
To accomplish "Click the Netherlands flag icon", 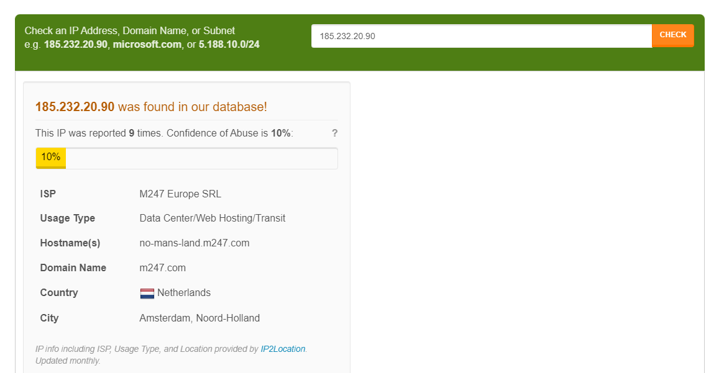I will click(x=147, y=294).
